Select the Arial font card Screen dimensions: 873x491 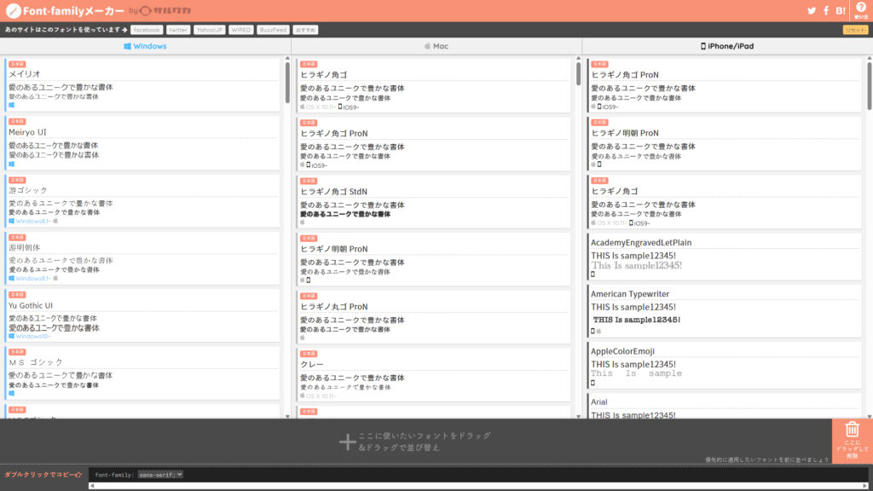[x=725, y=407]
